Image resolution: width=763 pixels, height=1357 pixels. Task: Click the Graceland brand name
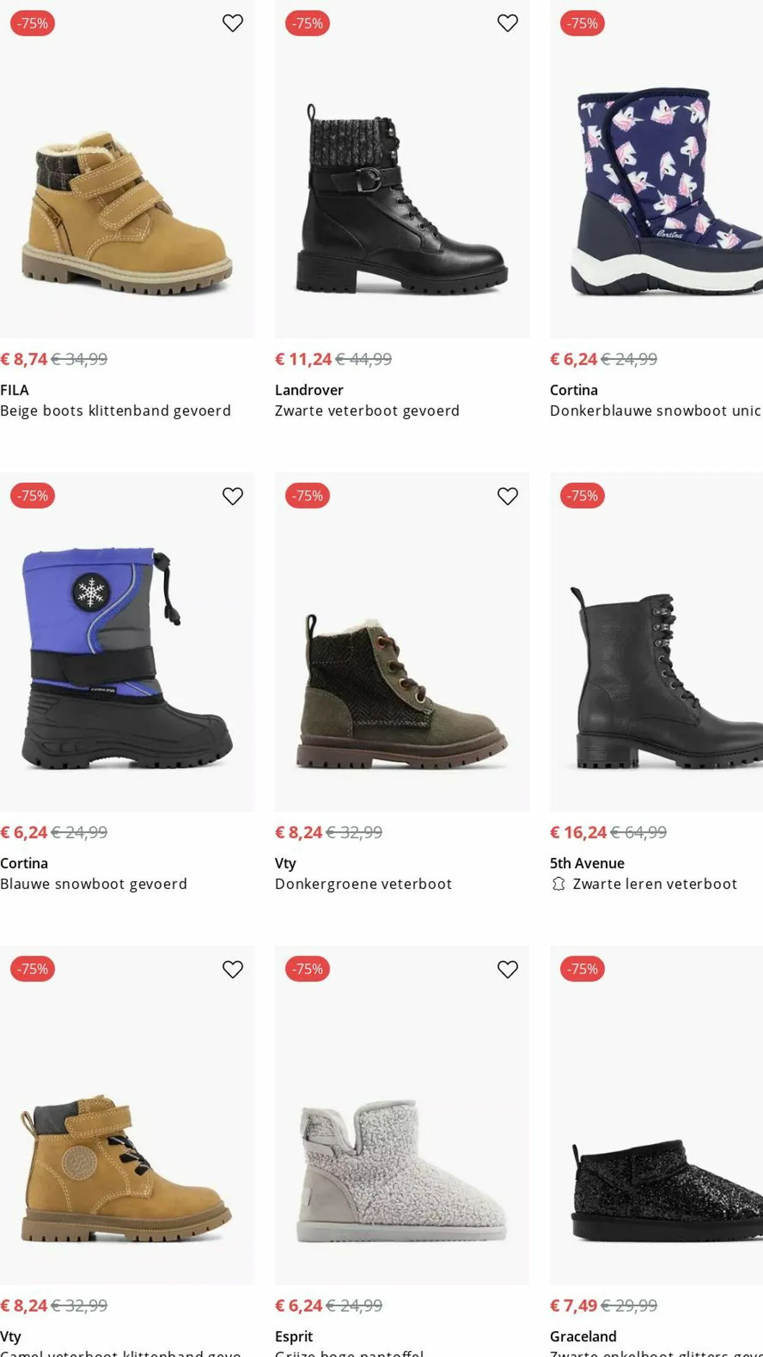[x=583, y=1336]
